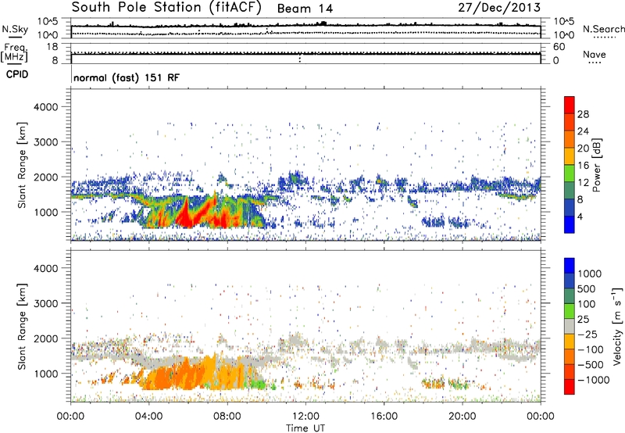Click the "-500" label on the Velocity color bar

pos(591,364)
